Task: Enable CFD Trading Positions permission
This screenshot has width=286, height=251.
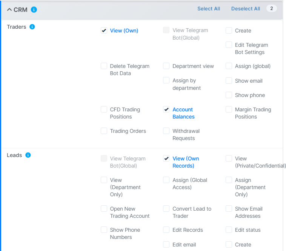Action: pos(104,109)
